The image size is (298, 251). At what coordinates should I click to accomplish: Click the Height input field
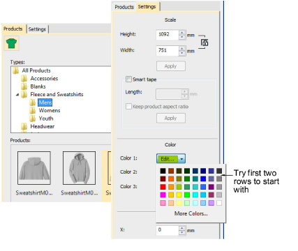[167, 35]
